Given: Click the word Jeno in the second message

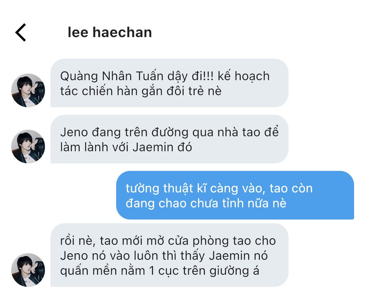Looking at the screenshot, I should point(74,132).
